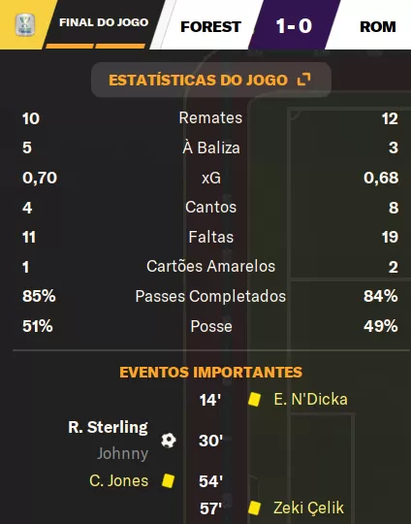Click C. Jones's yellow card icon

(168, 481)
